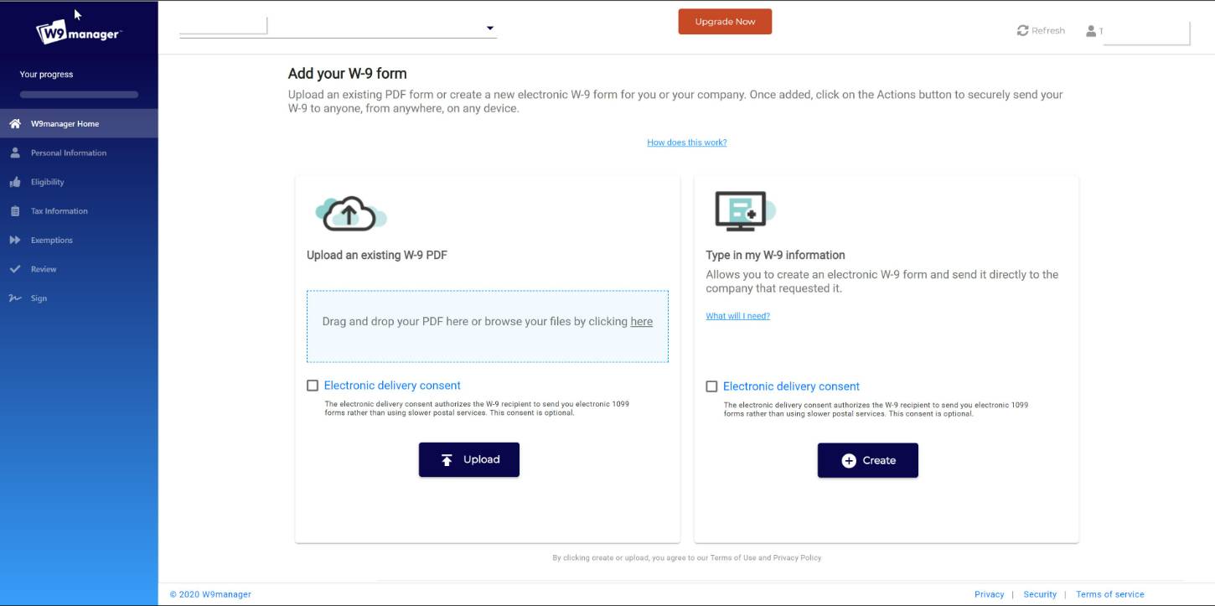Refresh the page using the Refresh icon
Image resolution: width=1215 pixels, height=606 pixels.
click(x=1022, y=30)
